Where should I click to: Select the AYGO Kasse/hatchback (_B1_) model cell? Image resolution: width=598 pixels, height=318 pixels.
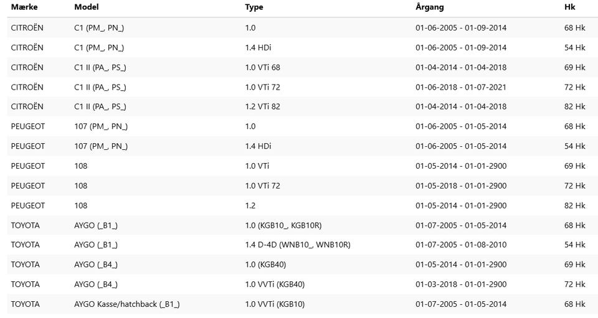pyautogui.click(x=127, y=304)
